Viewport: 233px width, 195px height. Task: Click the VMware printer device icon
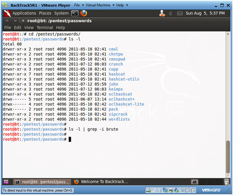(171, 190)
